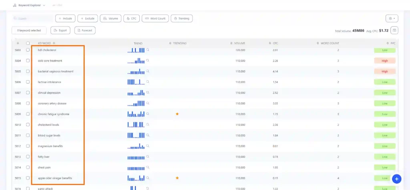Open the Trending filter

pos(182,18)
